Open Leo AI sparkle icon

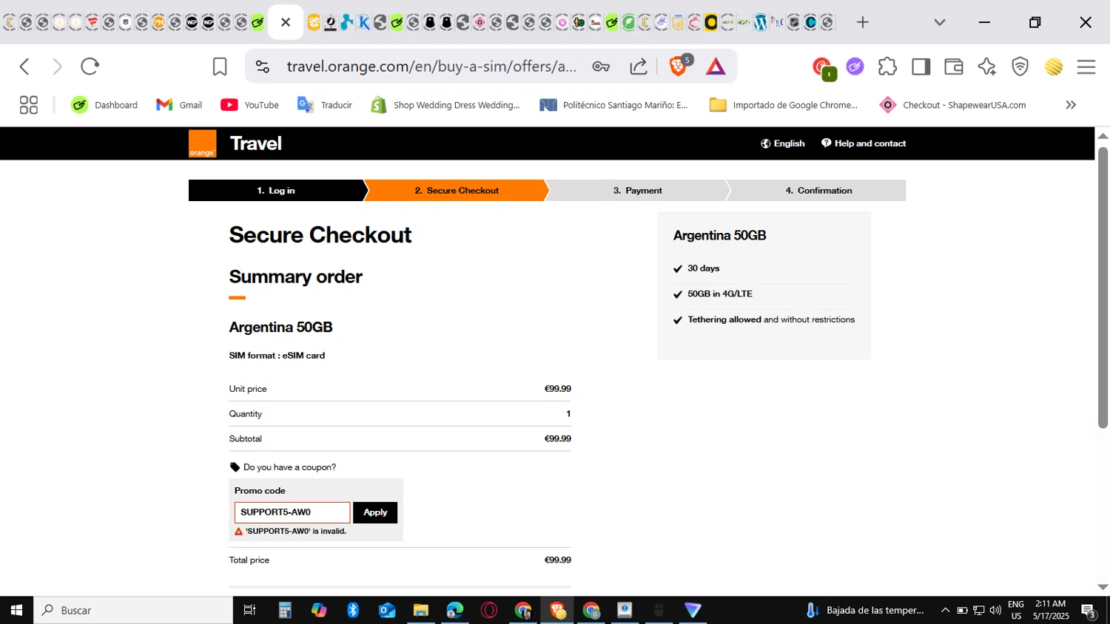pyautogui.click(x=986, y=67)
